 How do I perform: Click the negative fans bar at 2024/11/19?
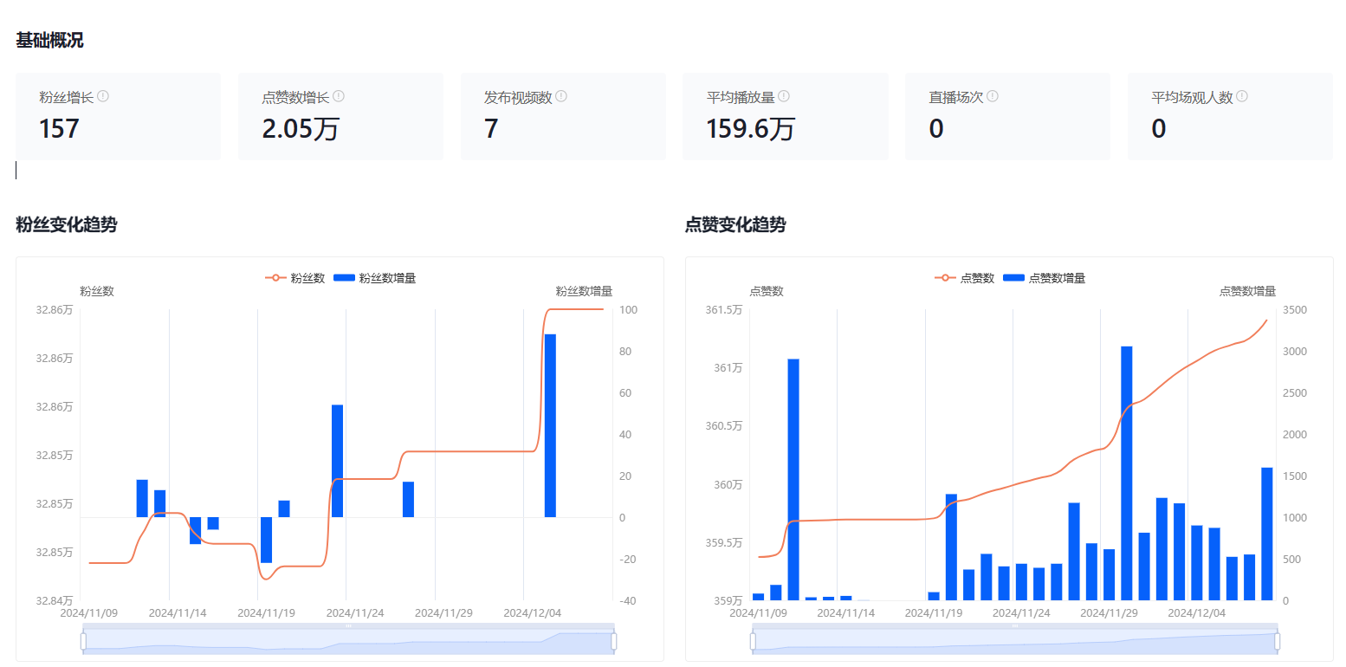point(267,540)
